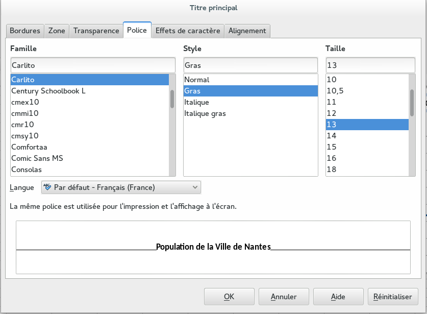Open the Zone tab
Viewport: 427px width, 314px height.
pyautogui.click(x=57, y=31)
